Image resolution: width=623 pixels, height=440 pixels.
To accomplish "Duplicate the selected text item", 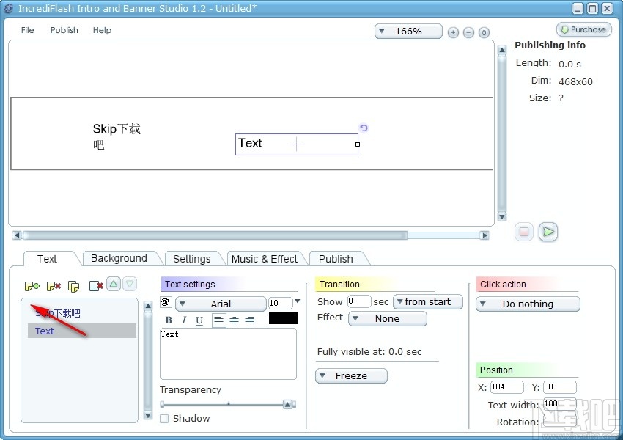I will (x=73, y=286).
